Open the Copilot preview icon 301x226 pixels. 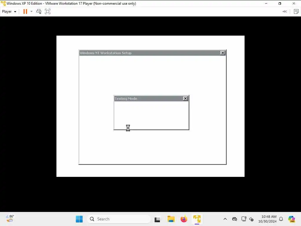tap(292, 219)
